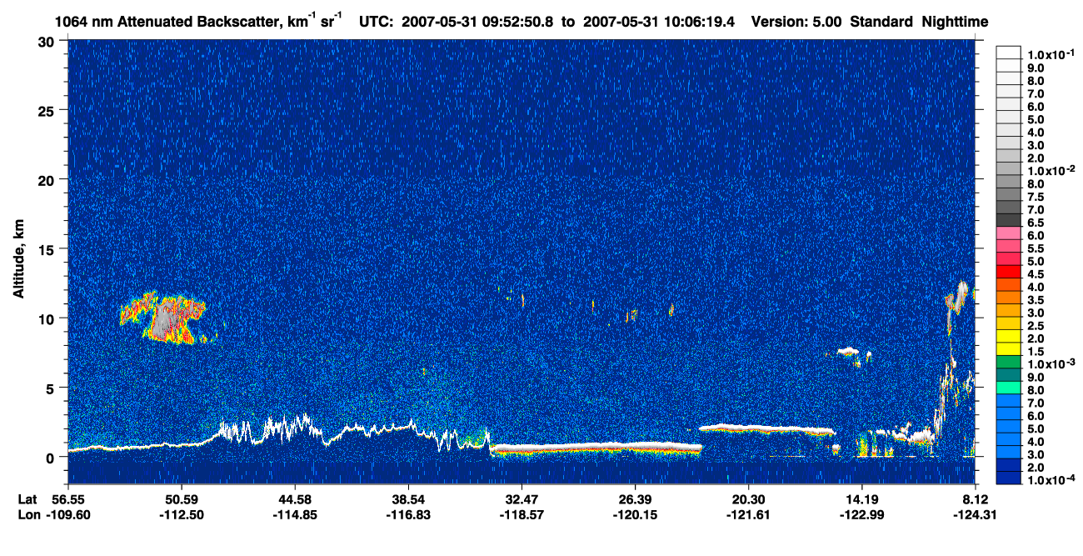
Task: Click the colorbar label 3.5
Action: pyautogui.click(x=1036, y=300)
